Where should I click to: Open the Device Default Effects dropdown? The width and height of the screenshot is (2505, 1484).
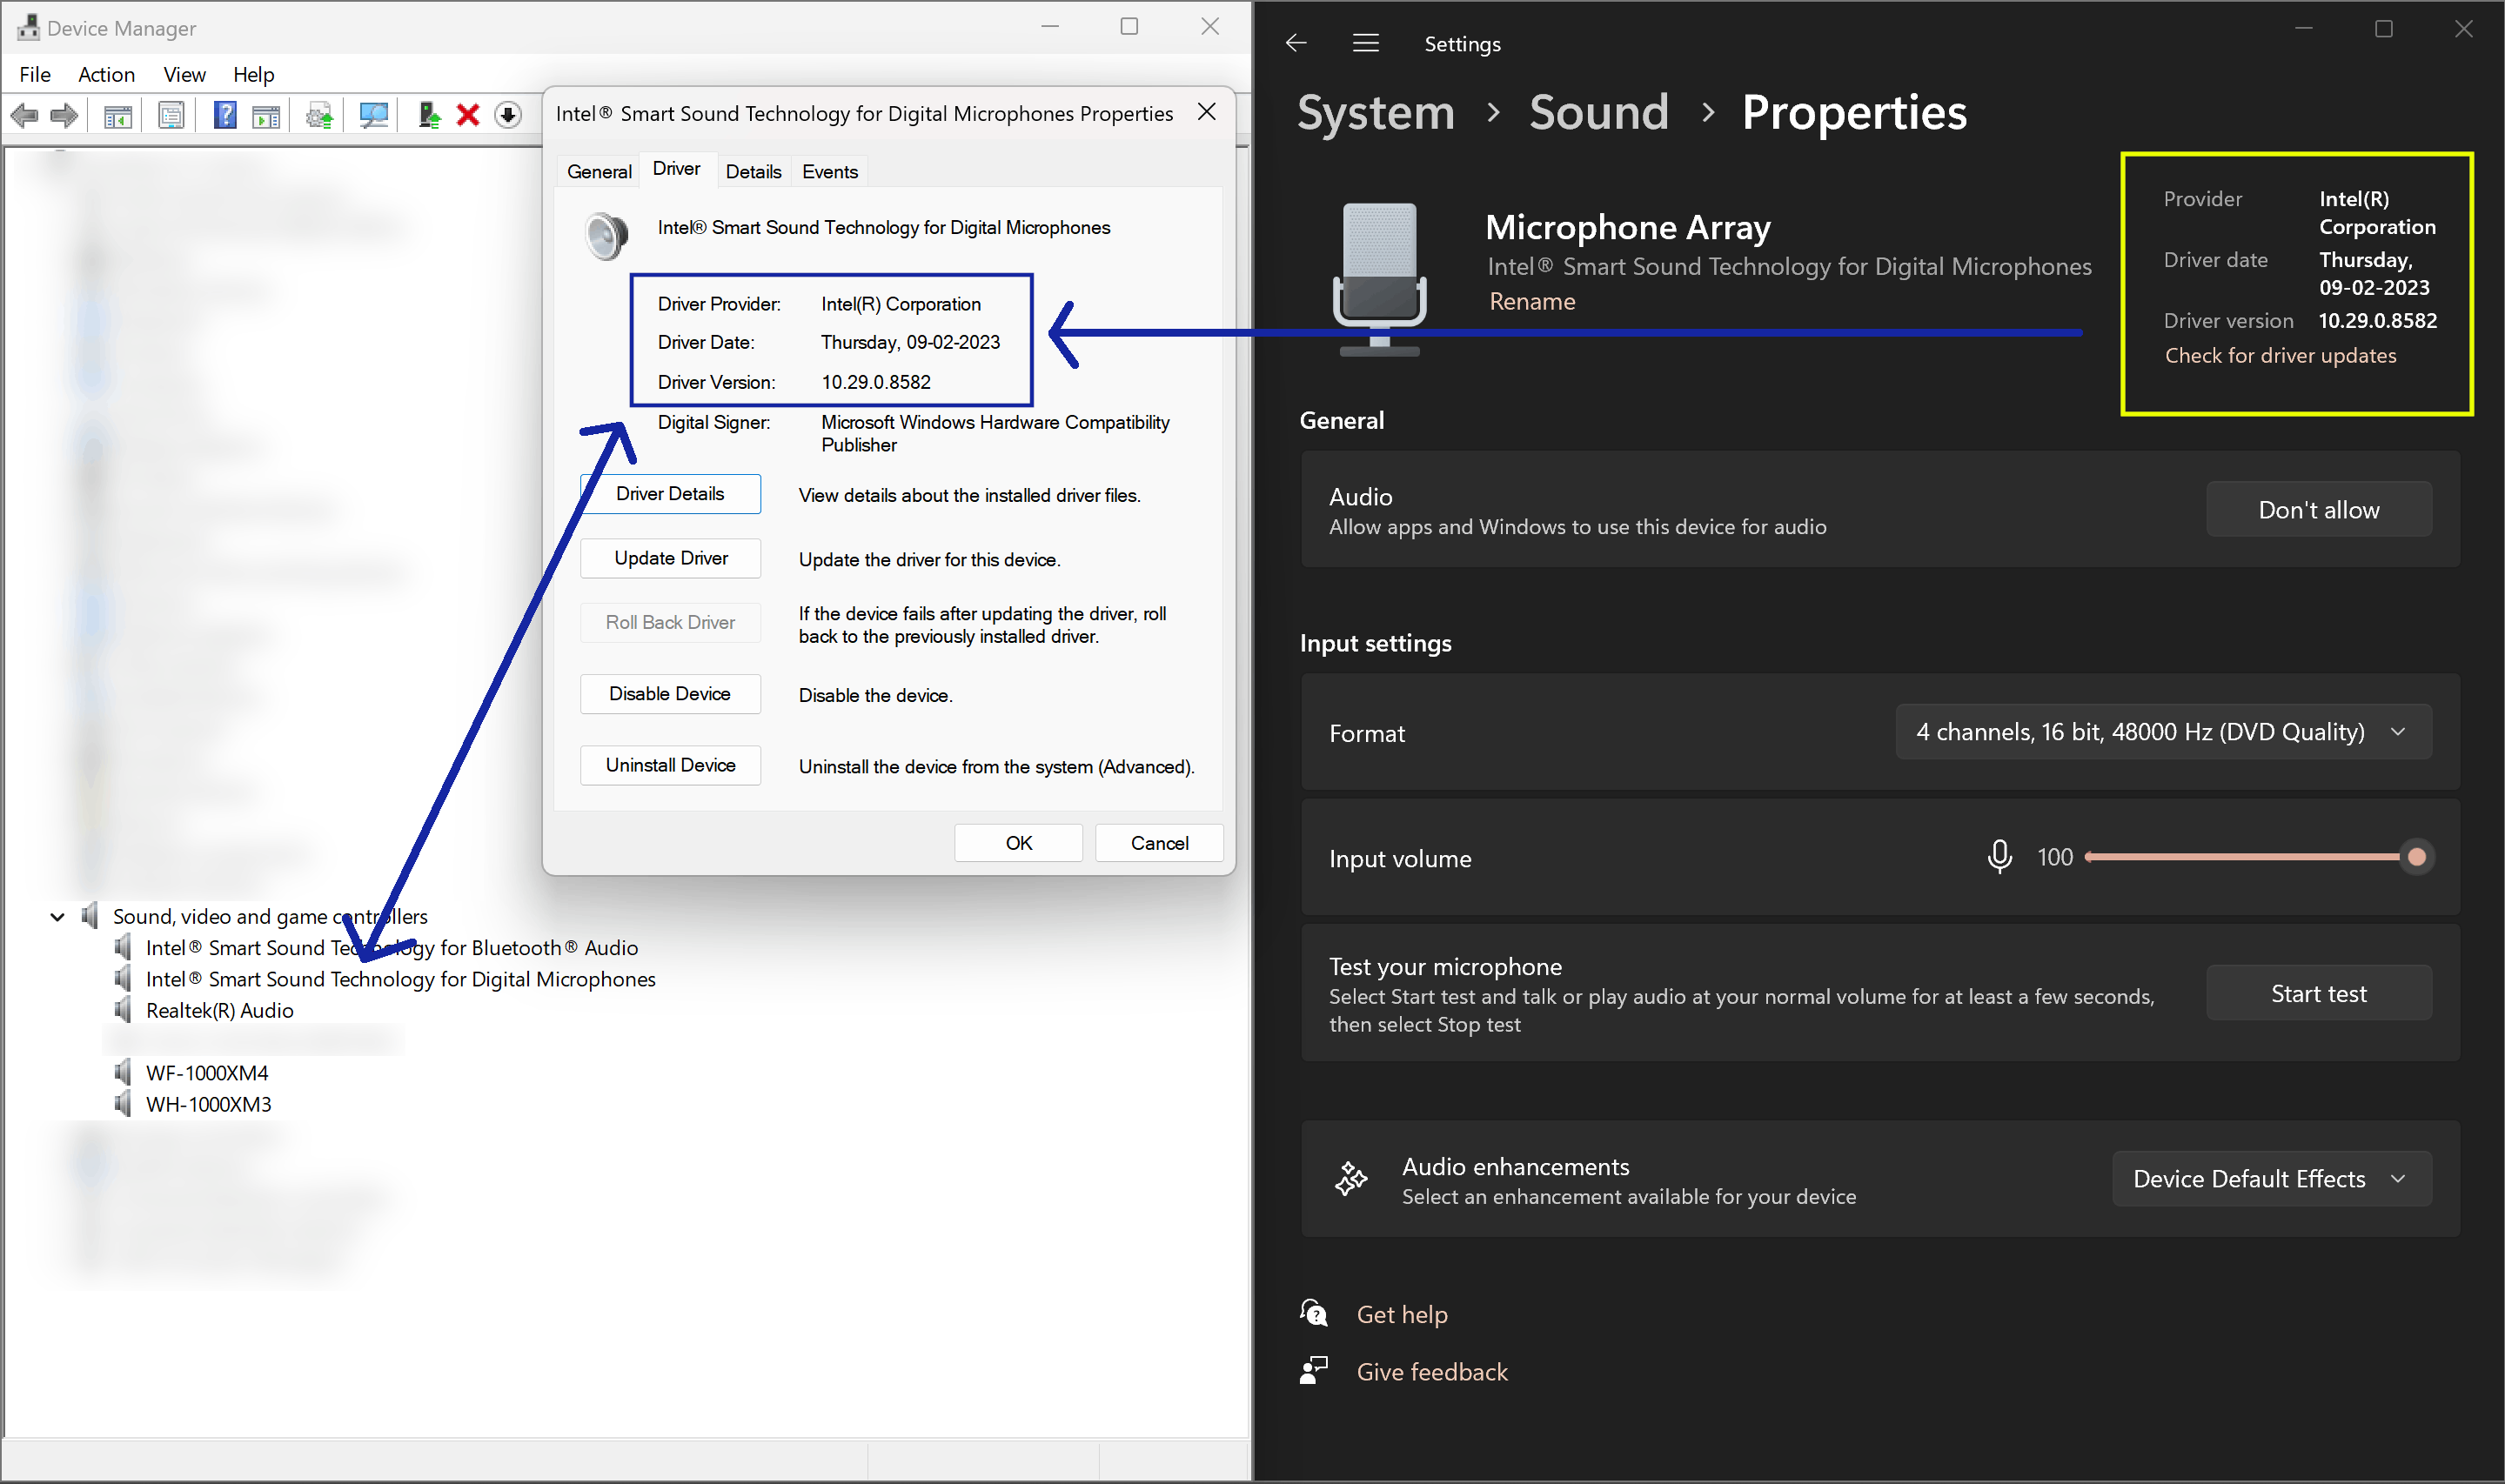pos(2271,1178)
